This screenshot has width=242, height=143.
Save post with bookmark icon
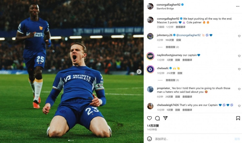238,118
